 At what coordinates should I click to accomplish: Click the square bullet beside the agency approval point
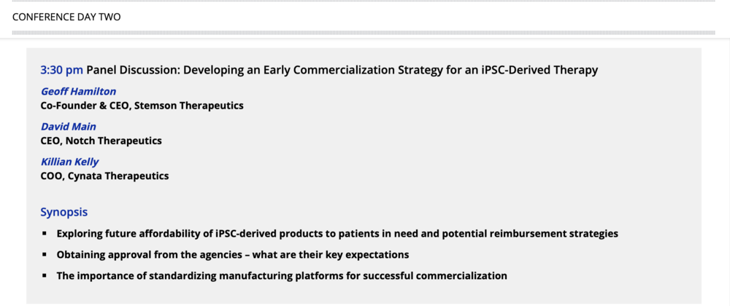click(x=45, y=255)
